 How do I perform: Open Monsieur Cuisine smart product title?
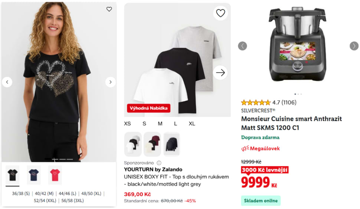pyautogui.click(x=291, y=123)
